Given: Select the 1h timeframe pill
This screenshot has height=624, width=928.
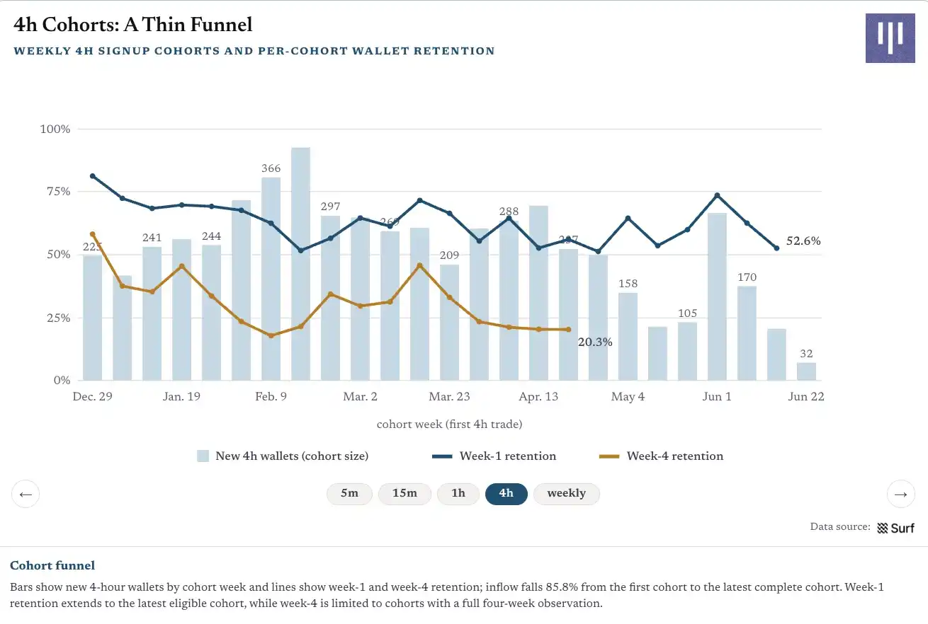Looking at the screenshot, I should [x=458, y=494].
